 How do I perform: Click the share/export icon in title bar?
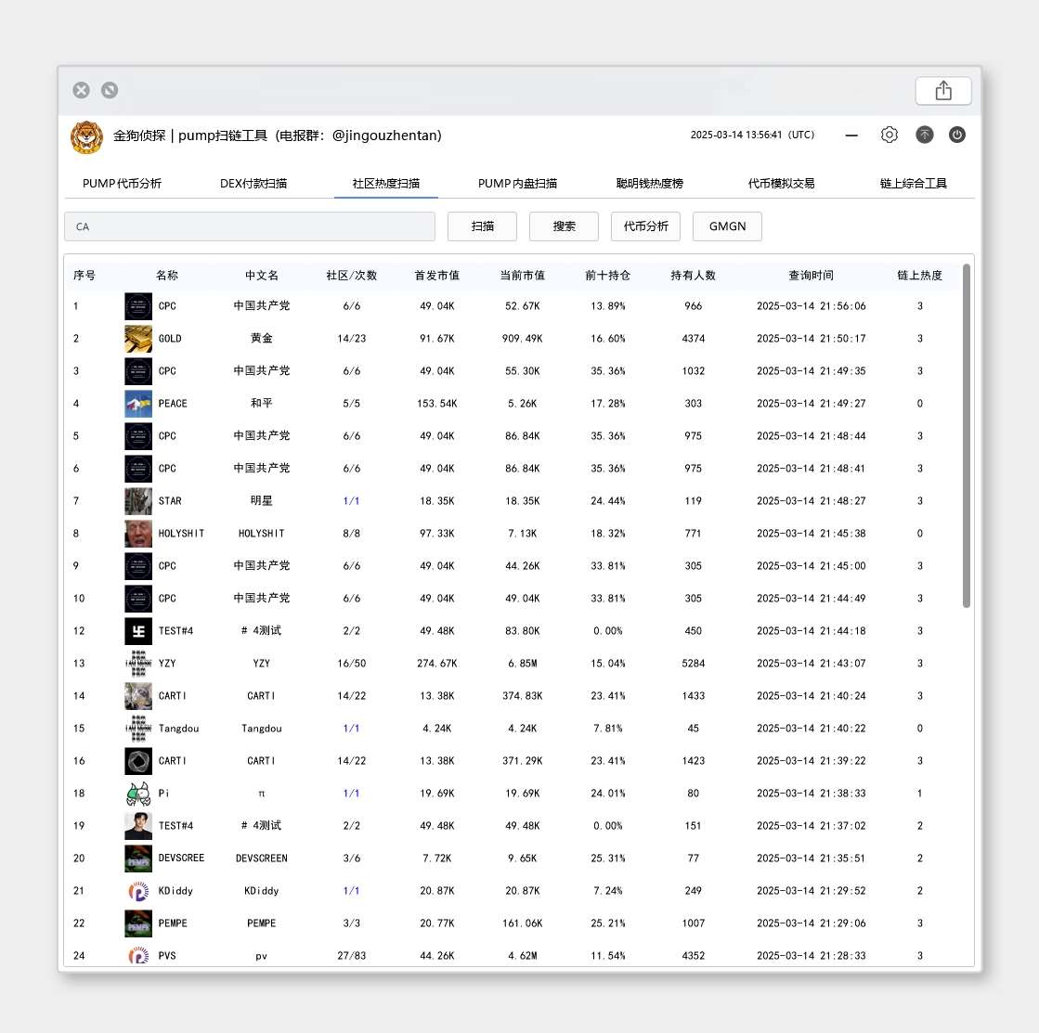(x=943, y=91)
